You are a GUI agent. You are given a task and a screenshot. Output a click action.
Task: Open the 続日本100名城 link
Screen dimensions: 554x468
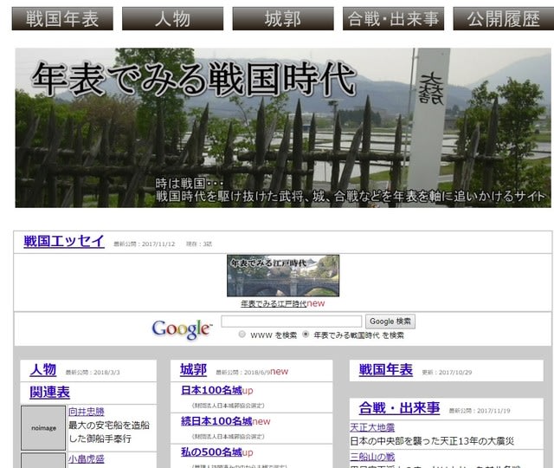[x=216, y=421]
